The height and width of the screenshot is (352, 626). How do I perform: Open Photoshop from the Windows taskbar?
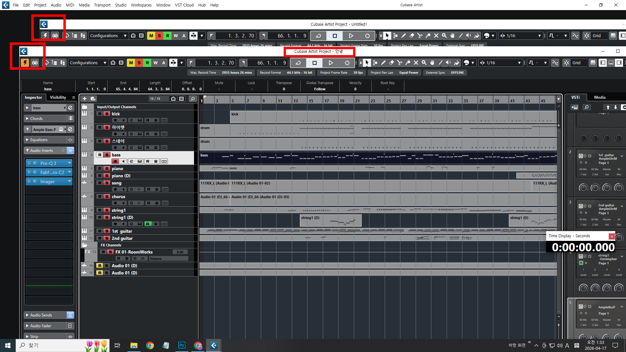pos(182,345)
